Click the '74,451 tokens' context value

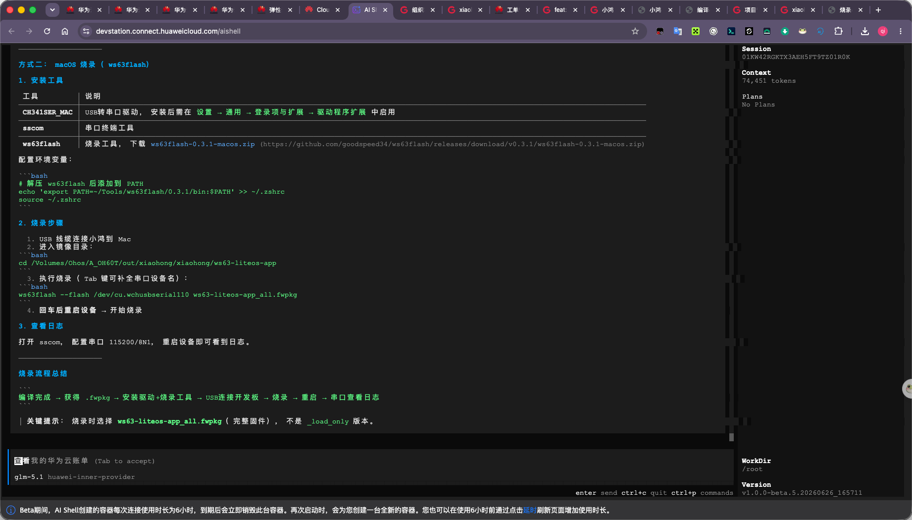(x=769, y=81)
